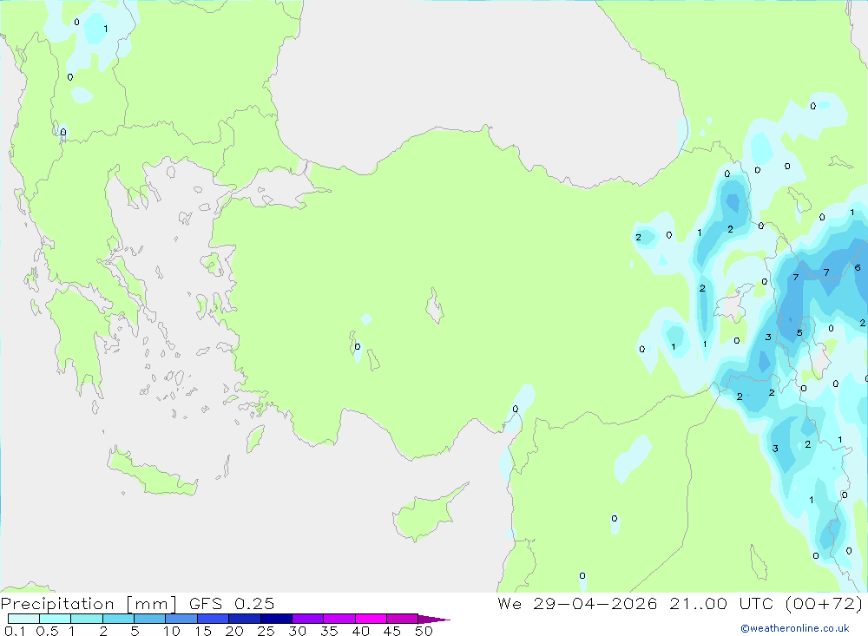The image size is (868, 636).
Task: Click the 10–15 mm legend swatch
Action: tap(181, 619)
